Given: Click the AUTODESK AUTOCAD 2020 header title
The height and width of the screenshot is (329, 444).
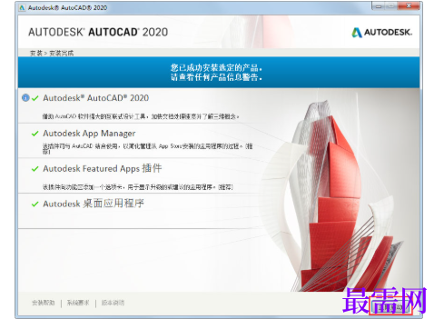Looking at the screenshot, I should click(x=98, y=32).
